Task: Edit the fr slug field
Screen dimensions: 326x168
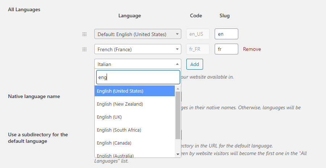Action: [x=226, y=49]
